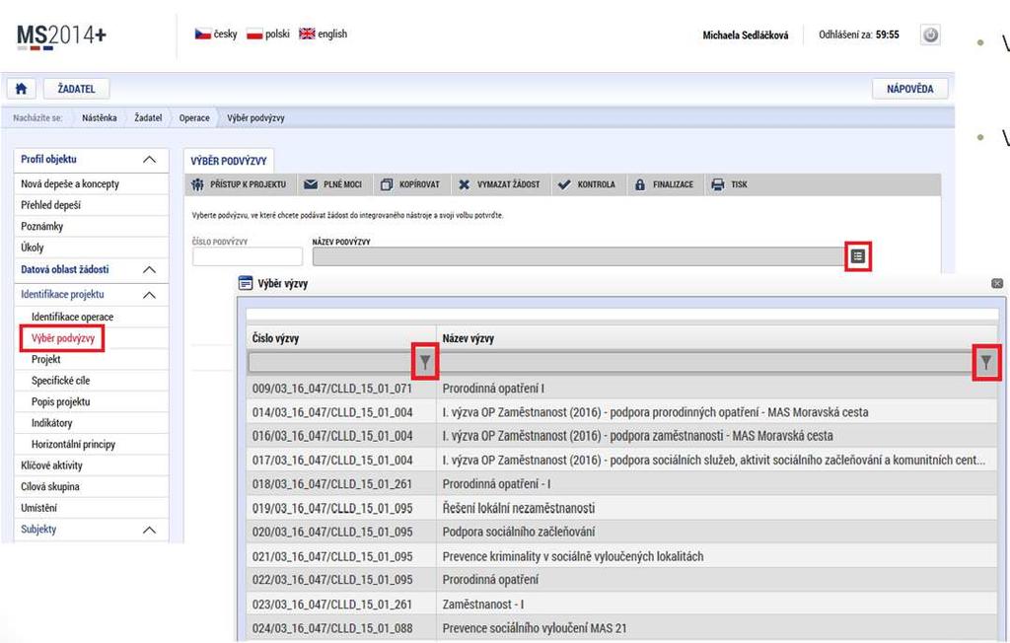Viewport: 1010px width, 643px height.
Task: Select row 022/03_16_047/CLLD_15_01_095
Action: coord(621,580)
